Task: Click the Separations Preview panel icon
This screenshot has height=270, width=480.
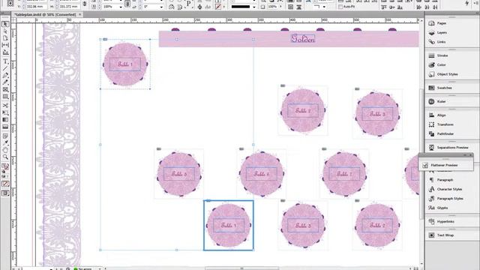Action: [x=431, y=148]
